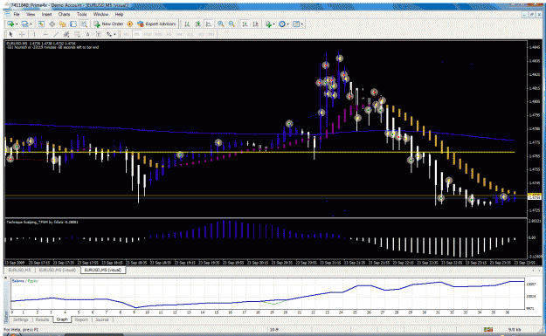The height and width of the screenshot is (336, 546).
Task: Select the Cursor arrow tool
Action: [10, 34]
